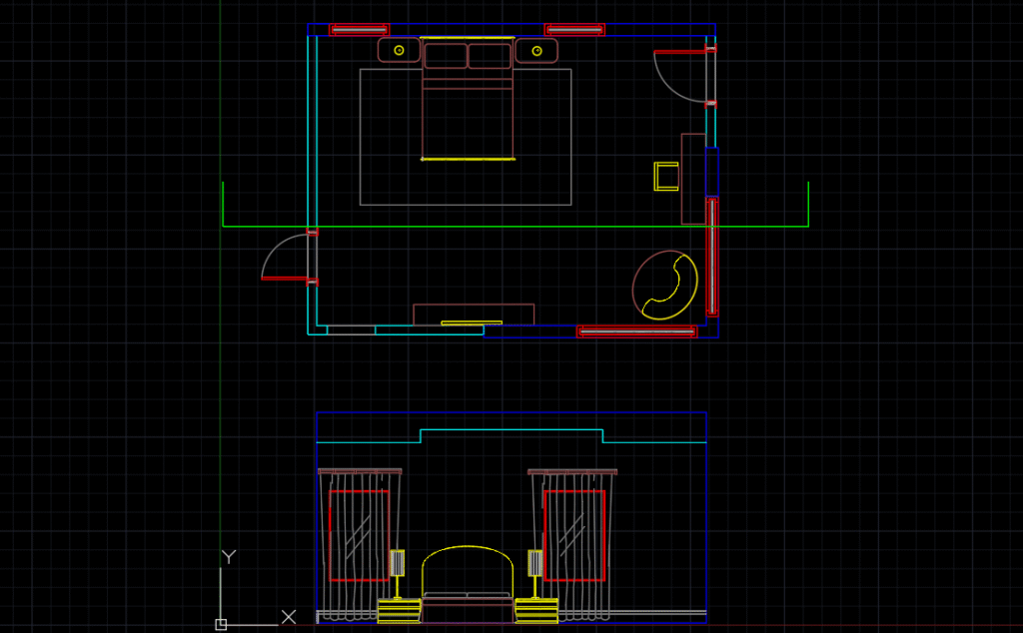Image resolution: width=1023 pixels, height=633 pixels.
Task: Select raised cyan ceiling cove line in elevation
Action: click(x=511, y=435)
